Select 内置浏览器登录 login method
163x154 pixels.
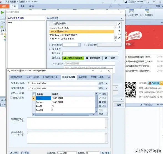click(x=73, y=58)
